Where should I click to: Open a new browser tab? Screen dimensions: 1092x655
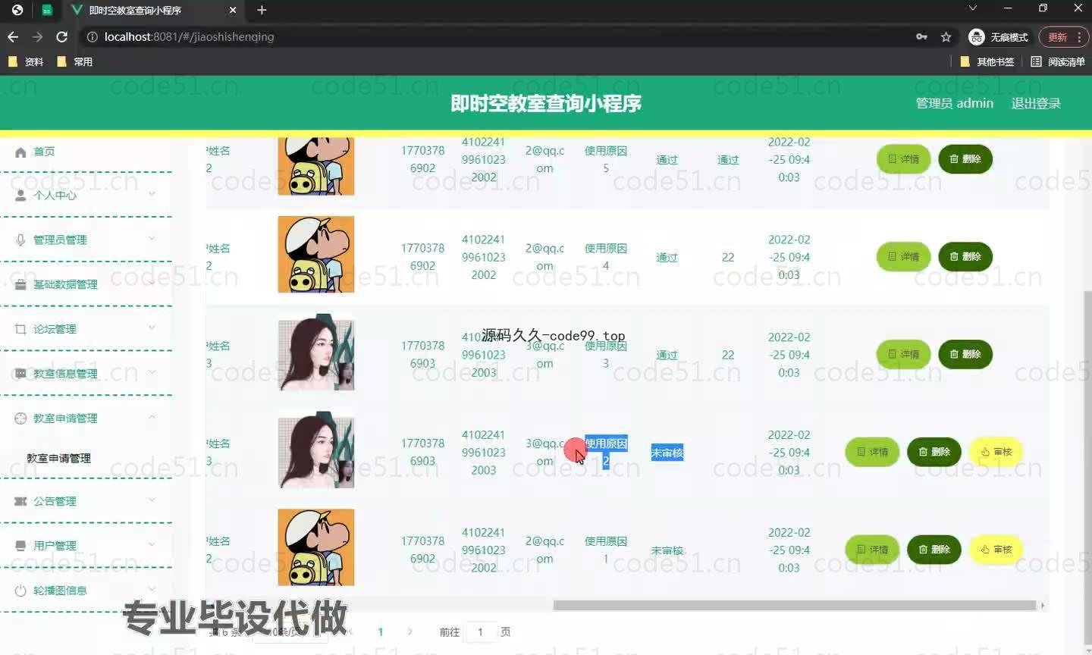[x=262, y=10]
